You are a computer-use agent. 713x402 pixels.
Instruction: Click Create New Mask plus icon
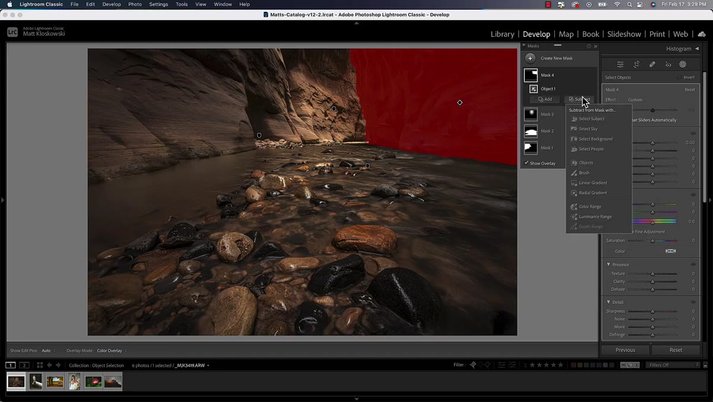click(530, 58)
